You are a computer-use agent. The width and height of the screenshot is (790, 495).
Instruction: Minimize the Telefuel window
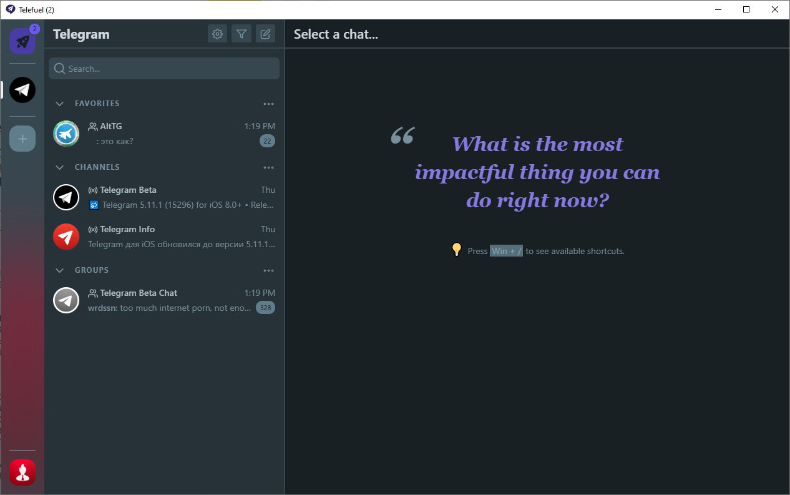point(718,9)
